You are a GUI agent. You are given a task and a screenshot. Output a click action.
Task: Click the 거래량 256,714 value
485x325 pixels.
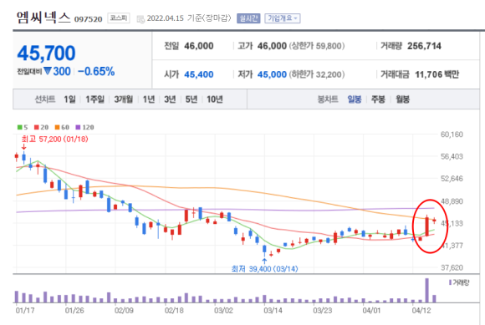[x=424, y=46]
